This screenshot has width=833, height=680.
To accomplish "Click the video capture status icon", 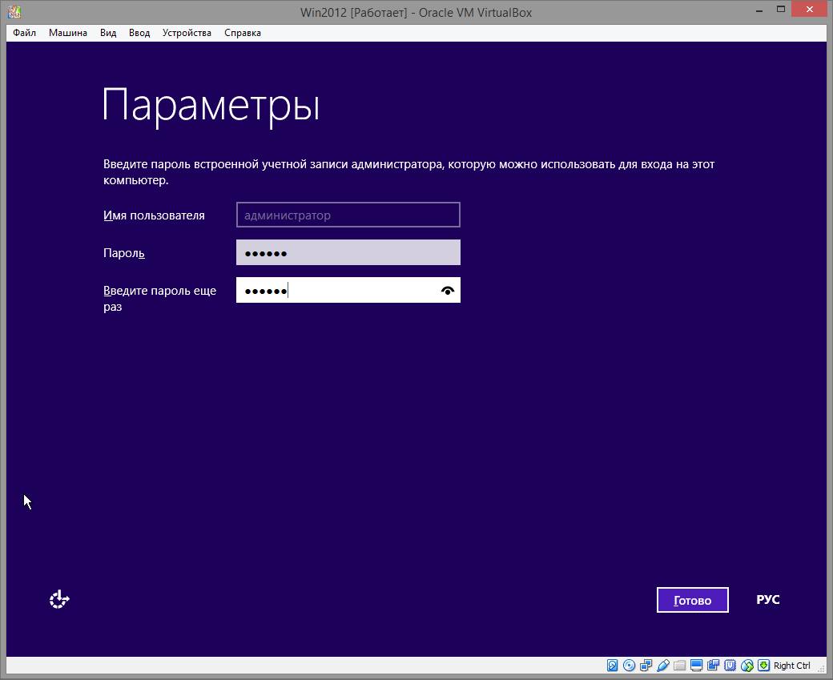I will coord(713,665).
